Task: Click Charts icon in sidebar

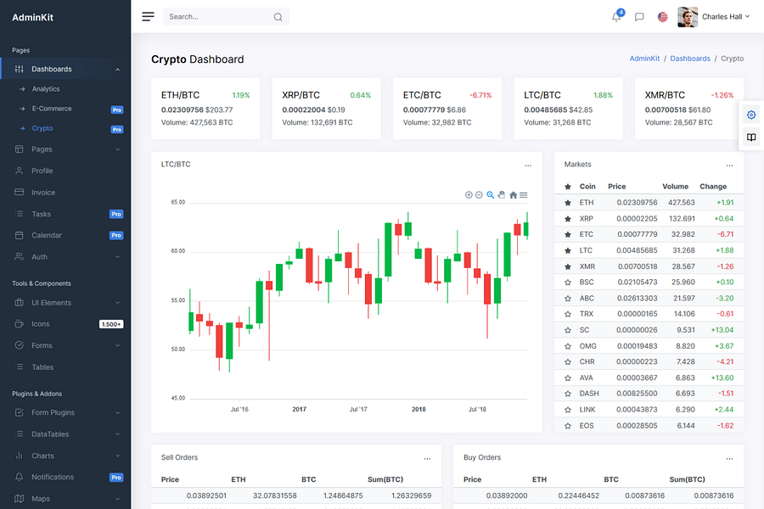Action: (19, 456)
